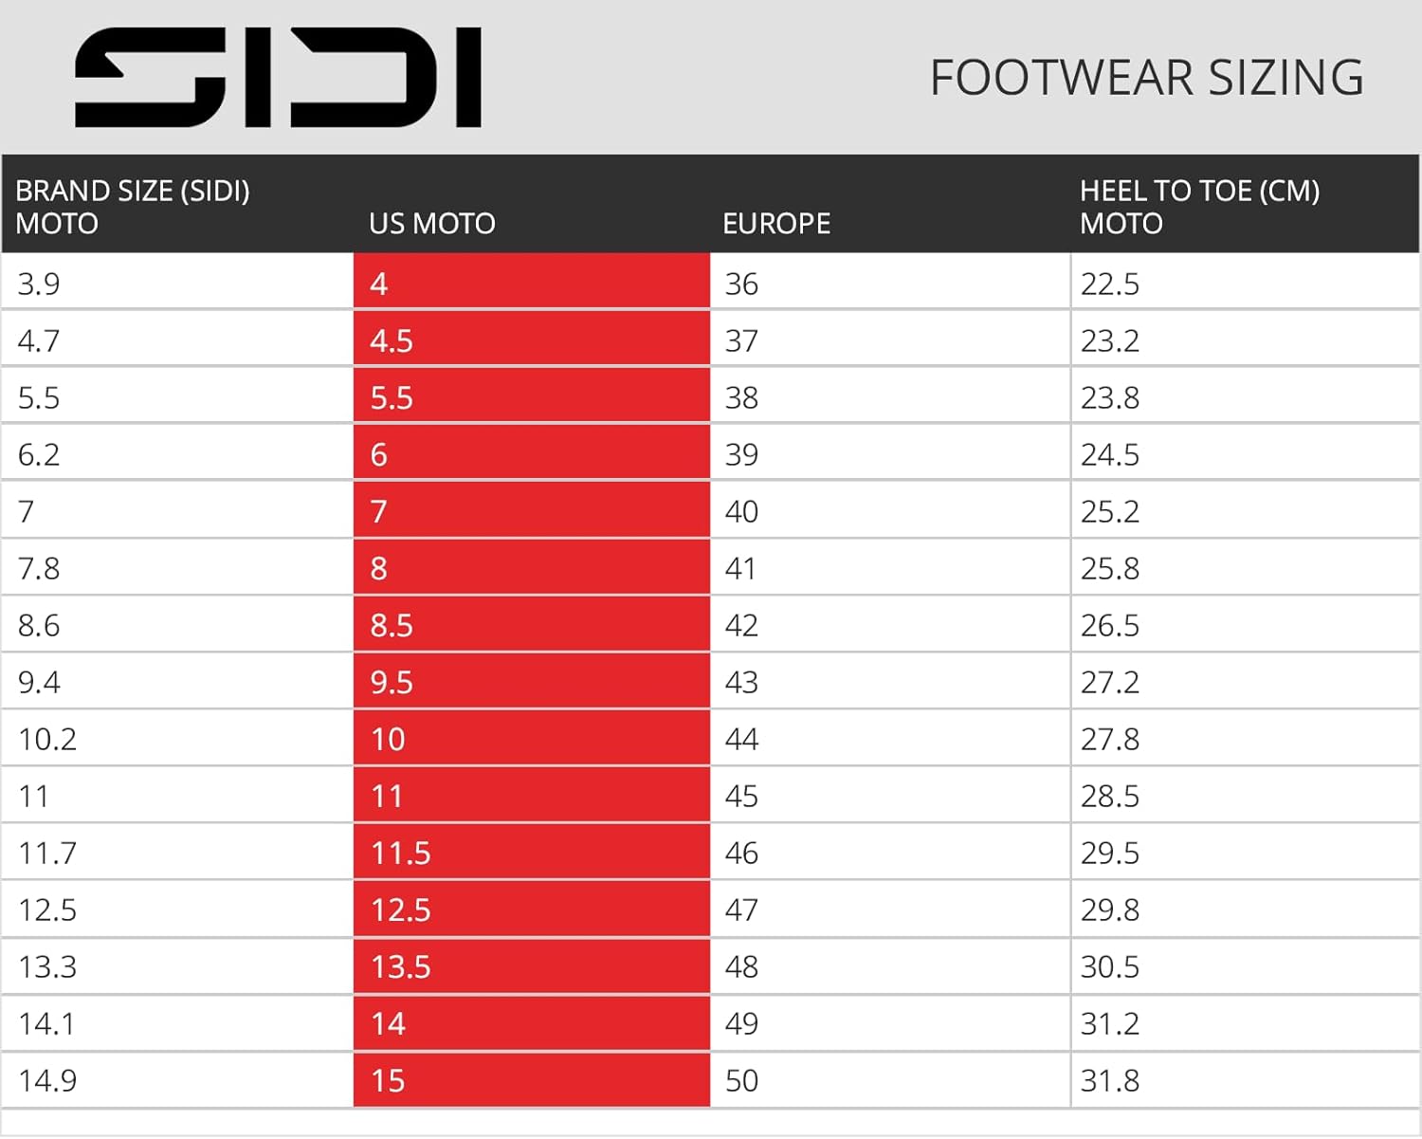This screenshot has width=1422, height=1139.
Task: Click heel to toe 31.8 cell
Action: pyautogui.click(x=1244, y=1079)
